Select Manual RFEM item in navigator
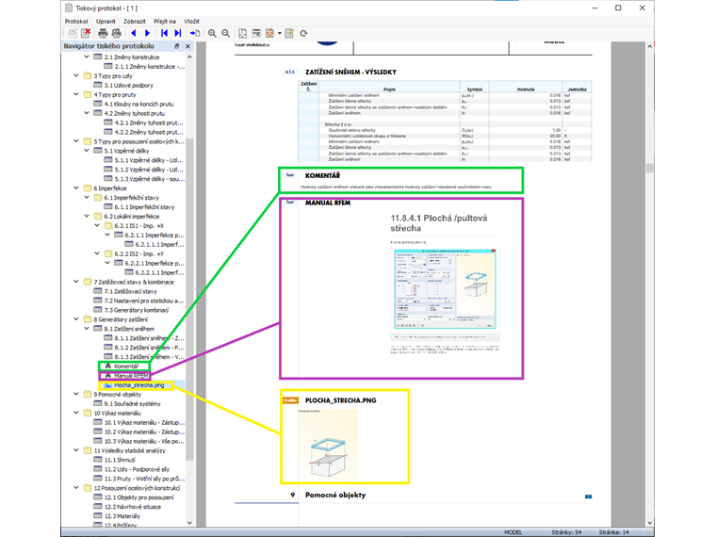Image resolution: width=716 pixels, height=537 pixels. 131,376
